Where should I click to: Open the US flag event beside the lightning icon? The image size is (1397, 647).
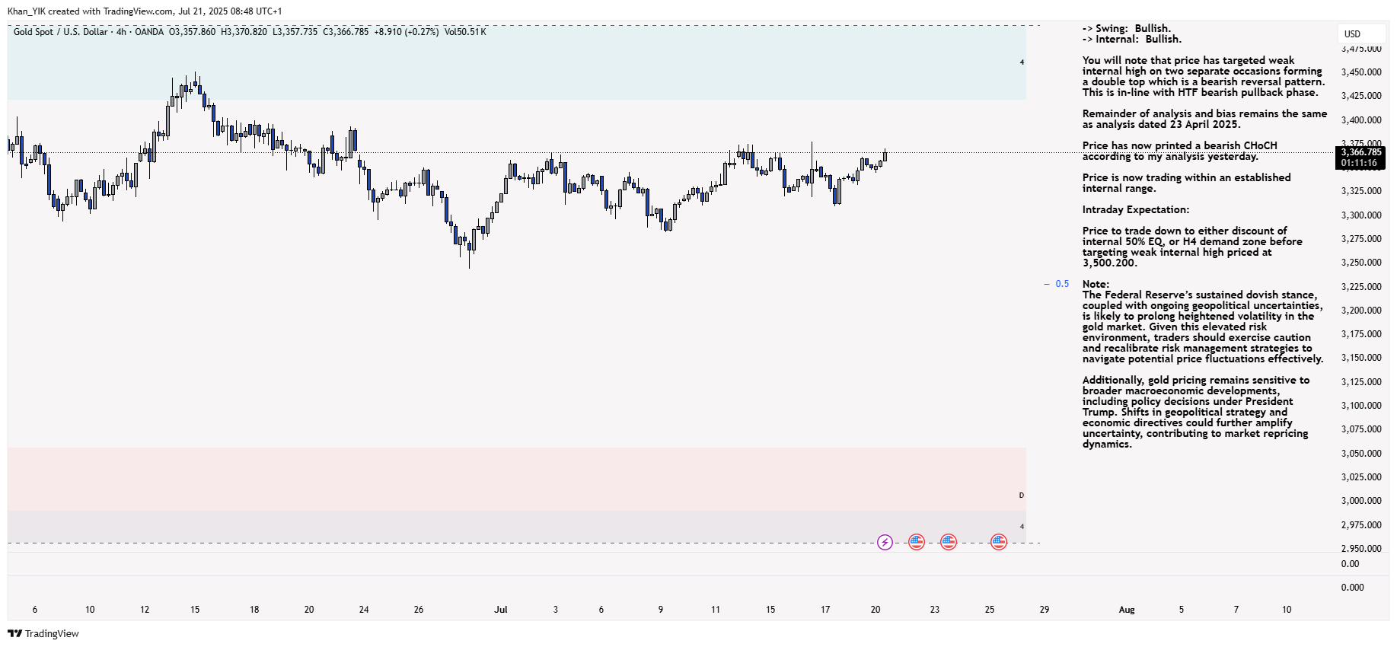(917, 542)
